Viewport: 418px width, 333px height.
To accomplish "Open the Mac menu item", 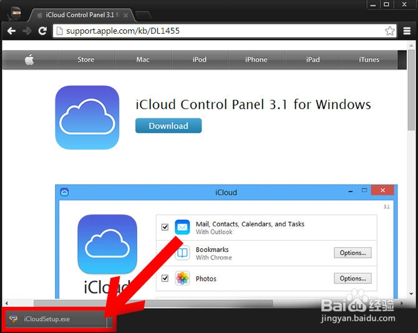I will point(143,59).
